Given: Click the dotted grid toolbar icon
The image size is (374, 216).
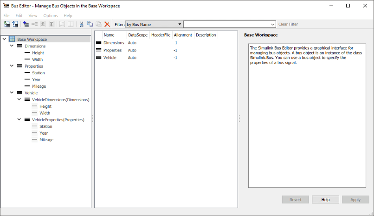Looking at the screenshot, I should [x=62, y=24].
